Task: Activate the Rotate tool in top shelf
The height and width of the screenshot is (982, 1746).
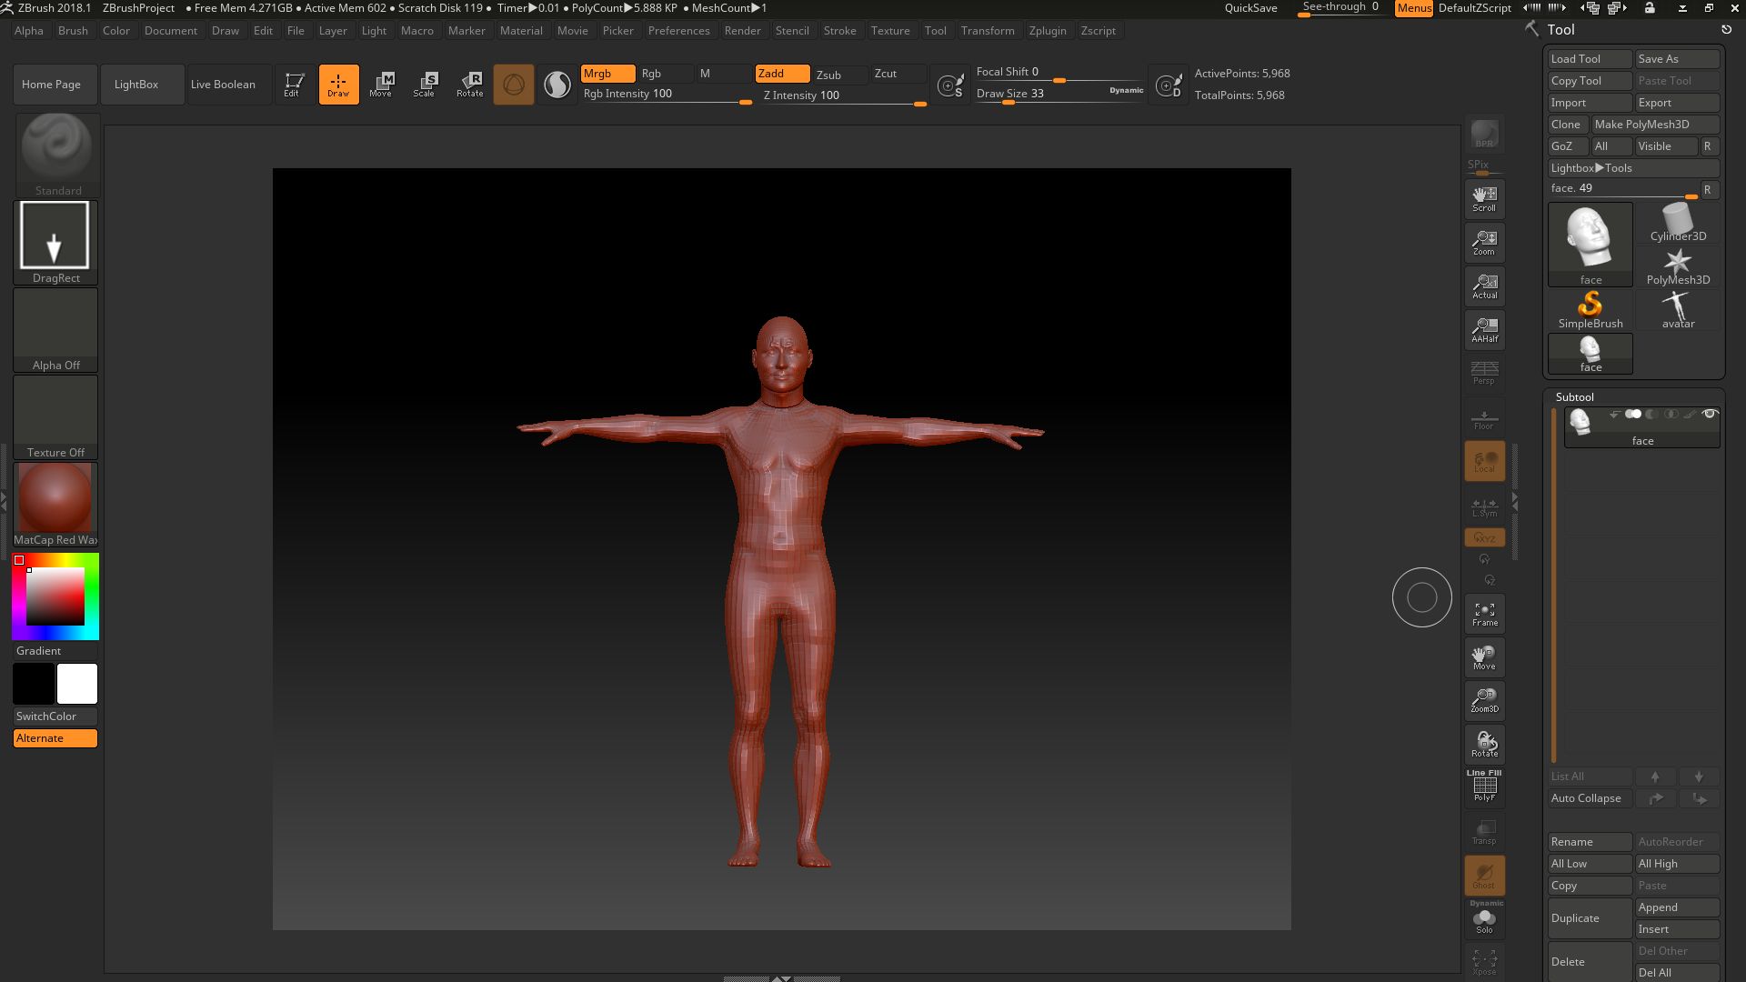Action: click(x=469, y=85)
